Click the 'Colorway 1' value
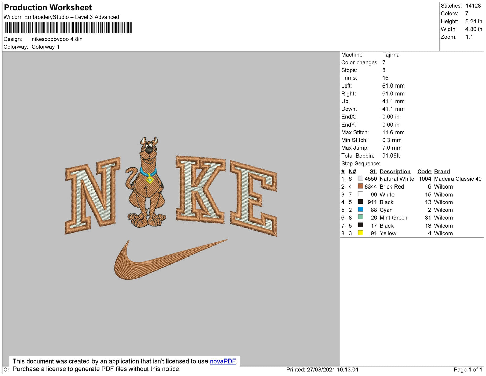The width and height of the screenshot is (486, 376). [x=45, y=47]
